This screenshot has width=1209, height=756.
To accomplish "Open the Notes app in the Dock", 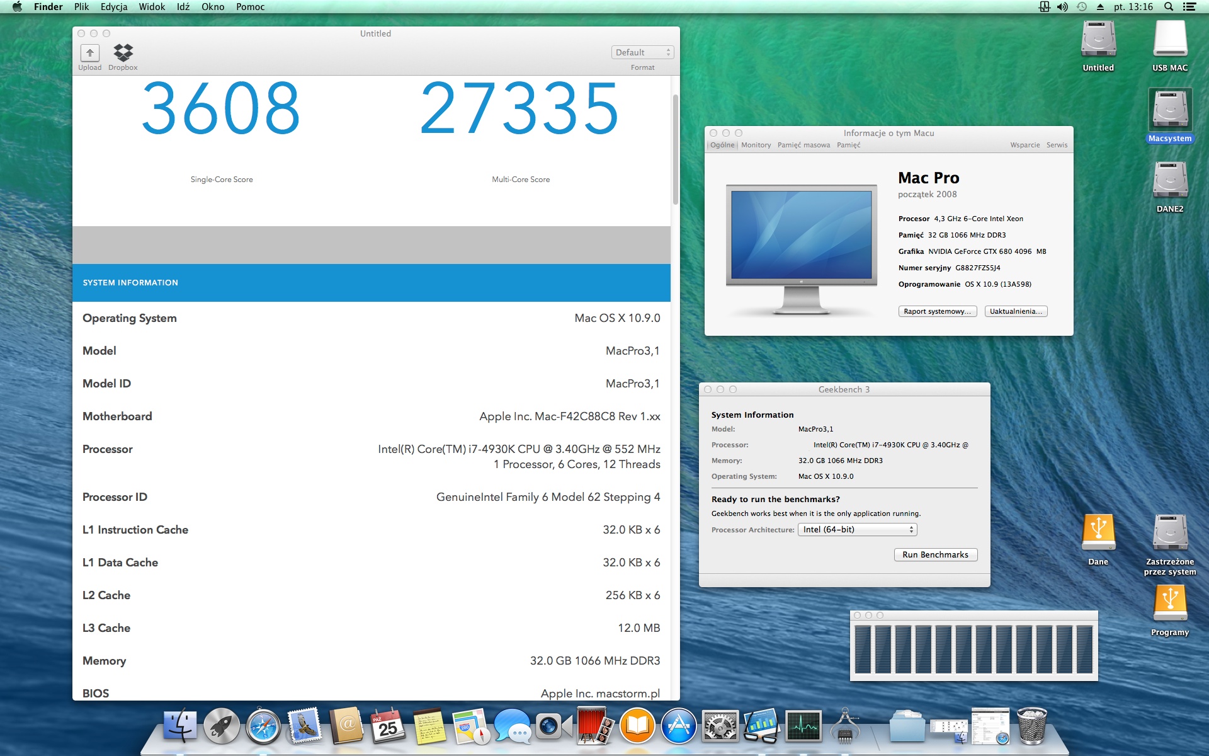I will coord(429,726).
